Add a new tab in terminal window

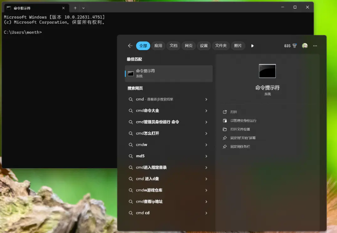click(75, 8)
